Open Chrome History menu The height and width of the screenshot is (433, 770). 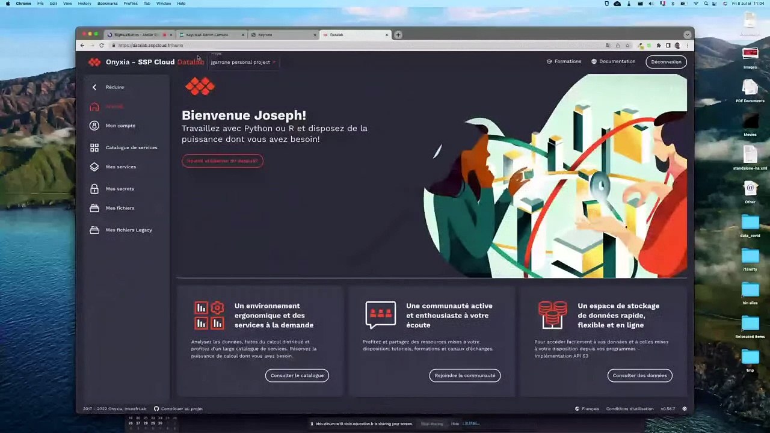coord(85,4)
